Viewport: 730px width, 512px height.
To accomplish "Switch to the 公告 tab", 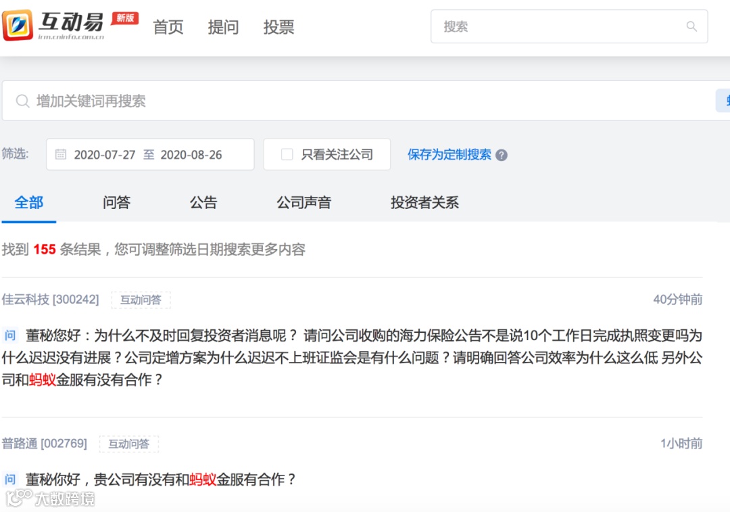I will tap(203, 203).
